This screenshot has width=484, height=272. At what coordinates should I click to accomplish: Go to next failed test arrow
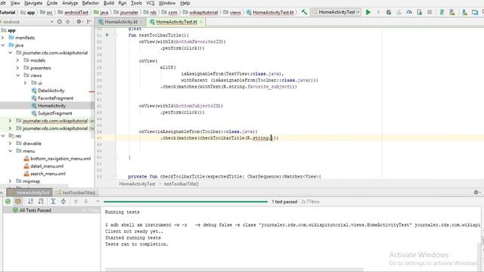(x=86, y=202)
